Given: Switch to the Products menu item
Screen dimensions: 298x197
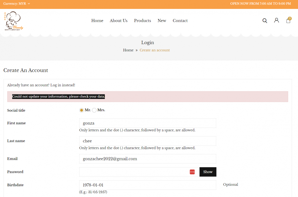Looking at the screenshot, I should pos(142,21).
